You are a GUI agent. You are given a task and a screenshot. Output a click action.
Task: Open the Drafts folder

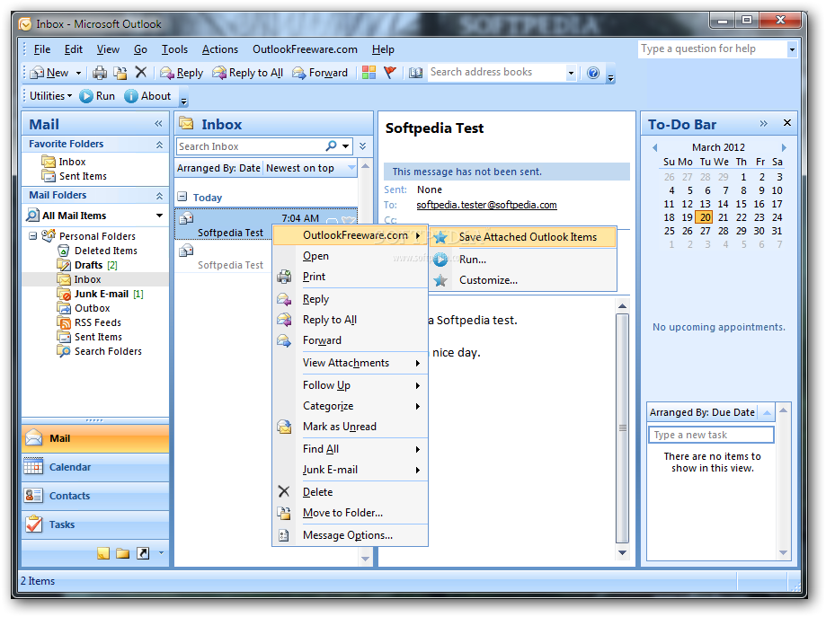[x=88, y=265]
